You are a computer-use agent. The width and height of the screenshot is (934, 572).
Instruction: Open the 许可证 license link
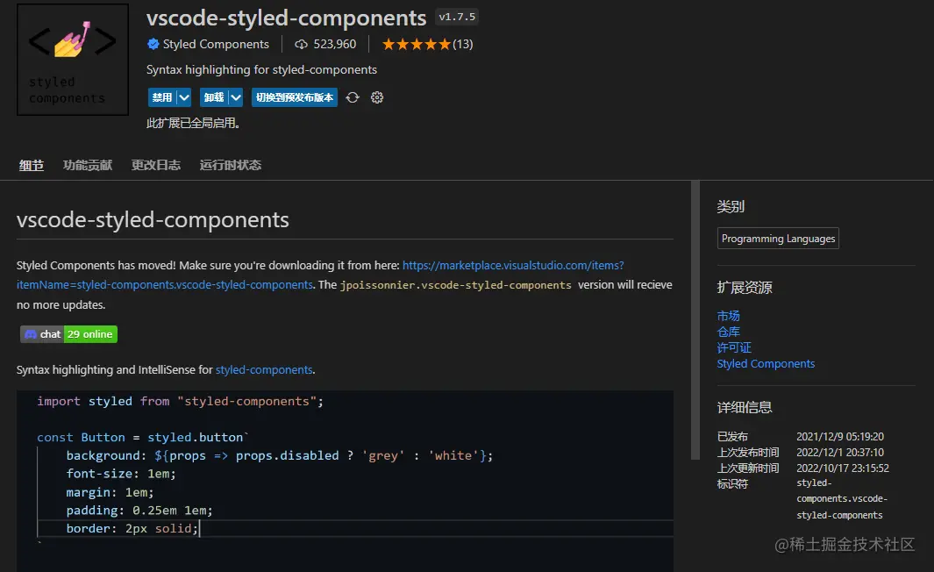(x=734, y=347)
